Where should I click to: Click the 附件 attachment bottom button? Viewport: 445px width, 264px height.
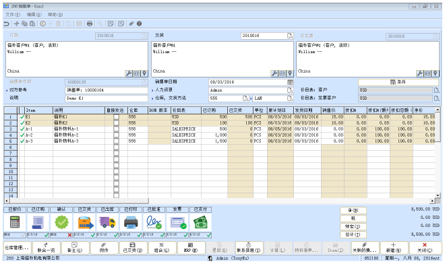pos(104,248)
